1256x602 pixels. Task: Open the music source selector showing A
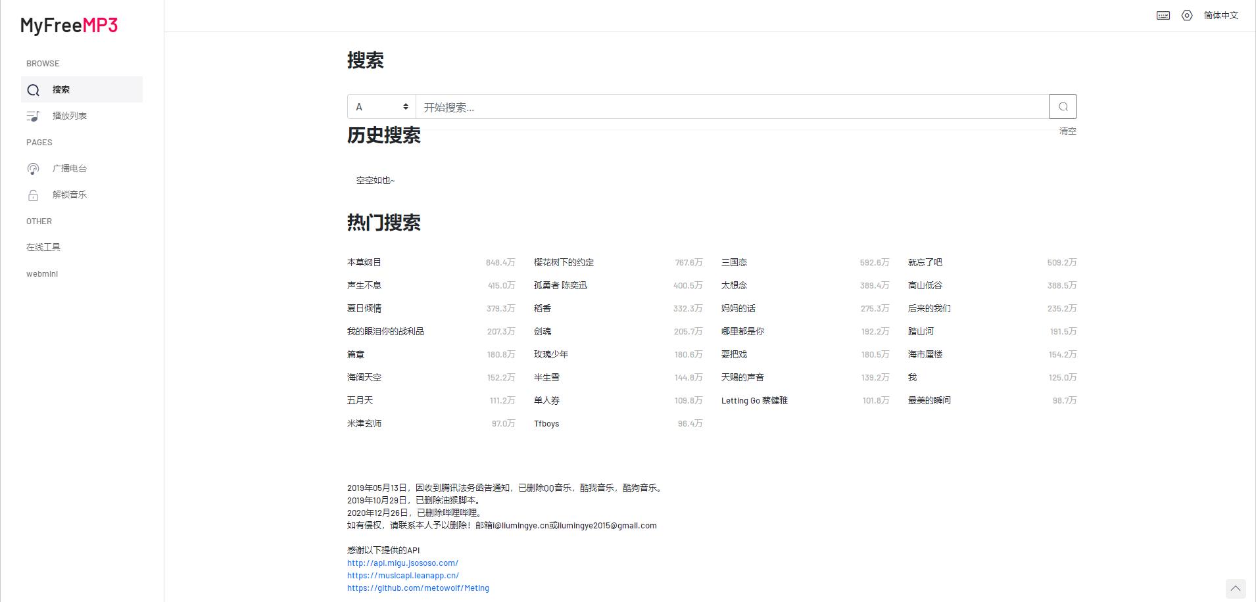[381, 106]
